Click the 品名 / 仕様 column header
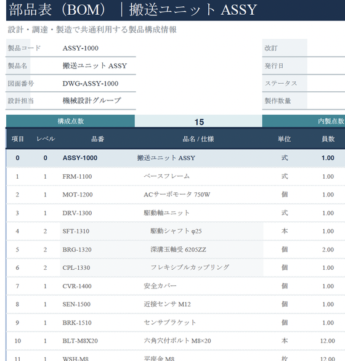This screenshot has height=361, width=345. pyautogui.click(x=198, y=139)
